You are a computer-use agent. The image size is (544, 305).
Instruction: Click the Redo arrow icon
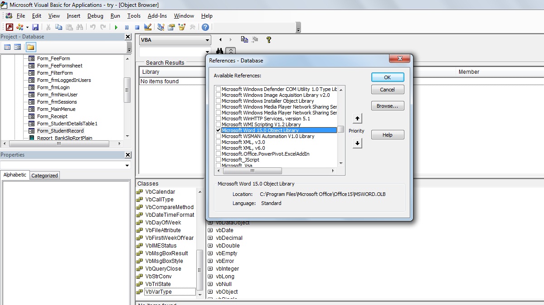103,27
